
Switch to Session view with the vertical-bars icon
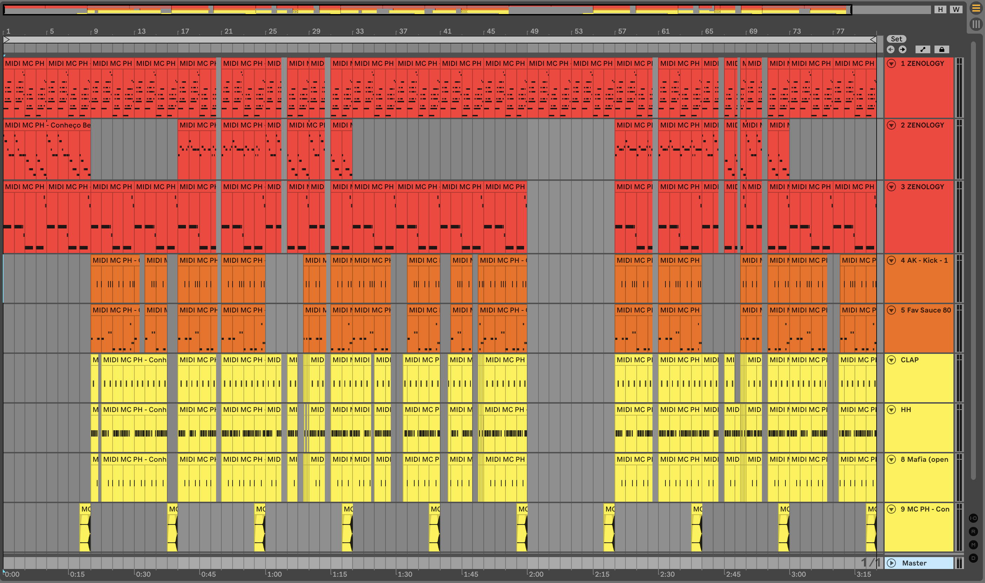coord(976,25)
